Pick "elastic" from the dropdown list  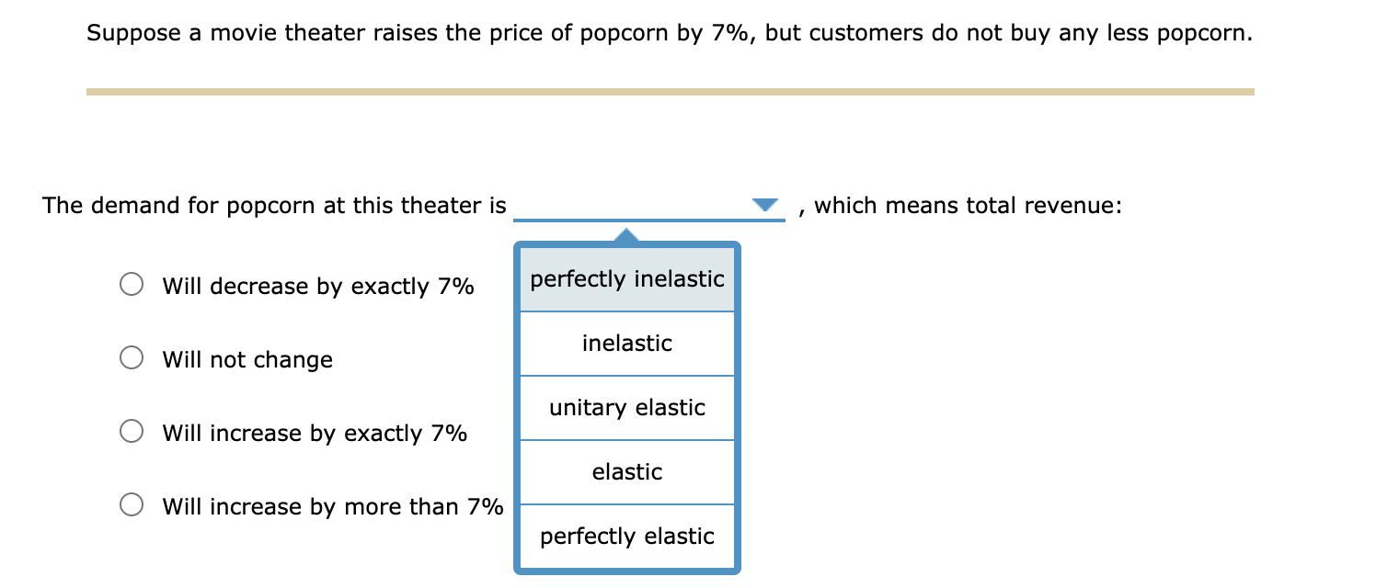tap(626, 471)
